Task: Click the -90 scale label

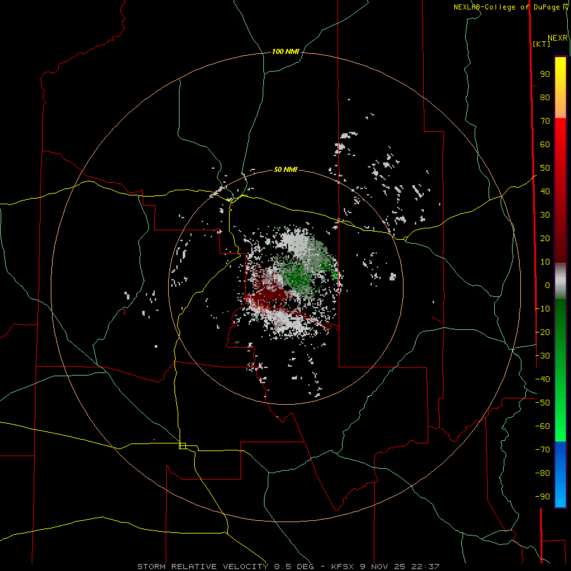Action: (x=542, y=497)
